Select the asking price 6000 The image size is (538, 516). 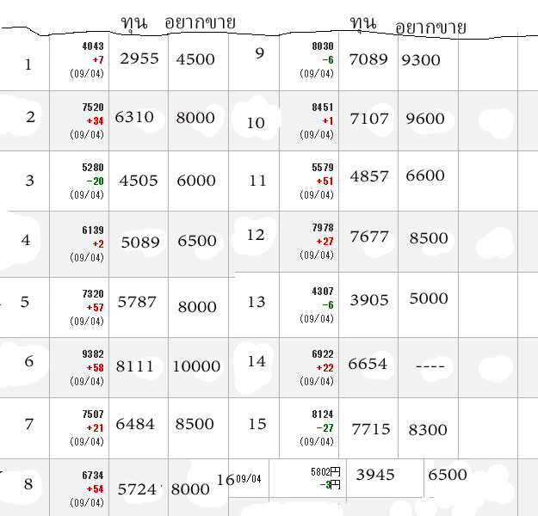click(x=195, y=181)
